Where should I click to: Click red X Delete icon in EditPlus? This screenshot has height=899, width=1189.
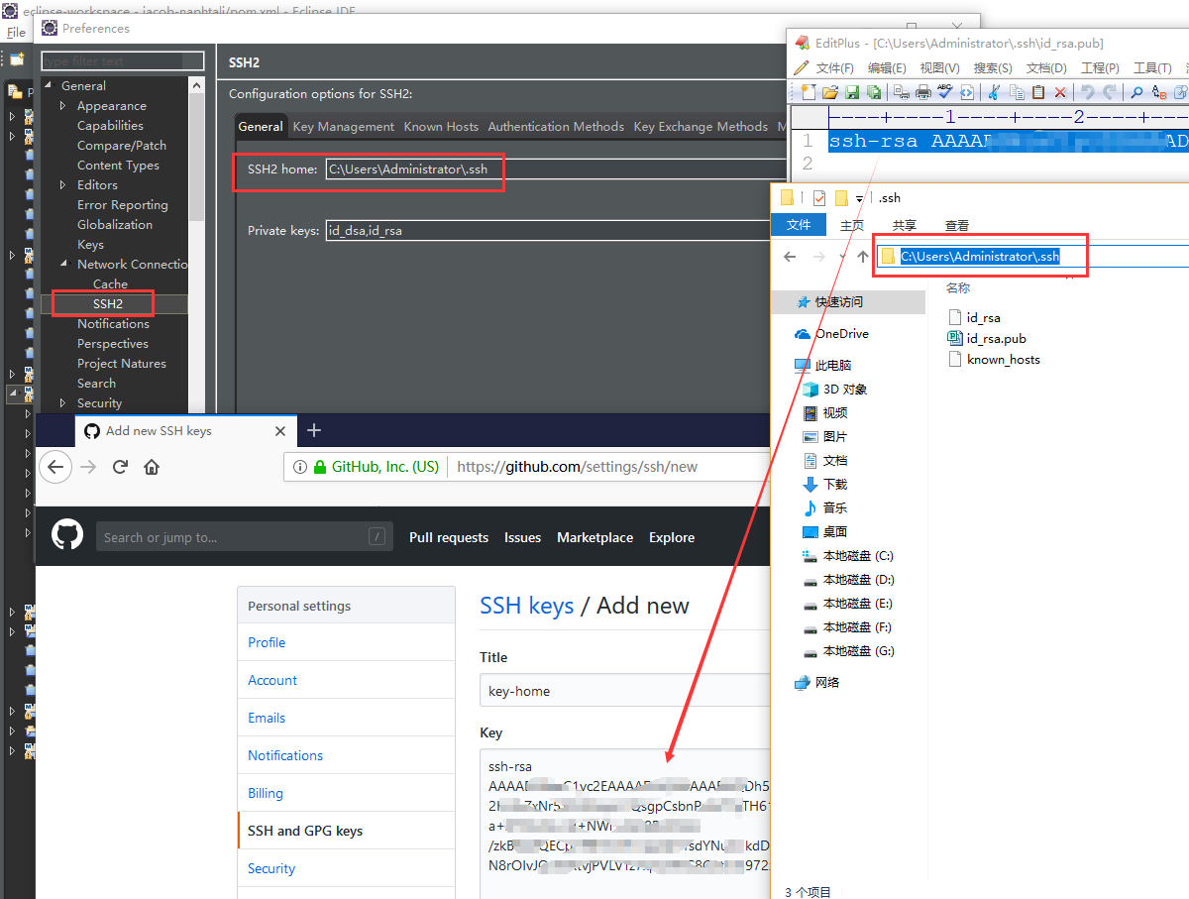[1060, 92]
